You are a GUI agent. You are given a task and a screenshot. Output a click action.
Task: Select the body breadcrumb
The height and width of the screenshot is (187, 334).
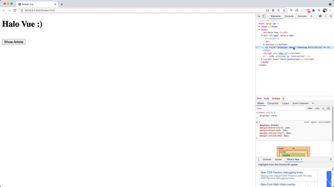267,99
